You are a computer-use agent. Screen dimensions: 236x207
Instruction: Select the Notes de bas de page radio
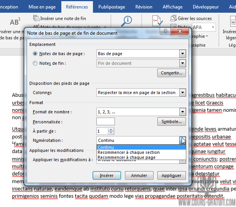coord(36,54)
